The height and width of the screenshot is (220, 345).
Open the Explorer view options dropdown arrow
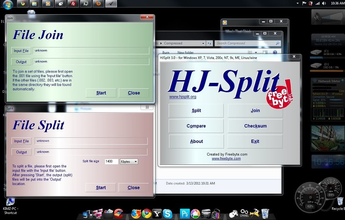(256, 53)
